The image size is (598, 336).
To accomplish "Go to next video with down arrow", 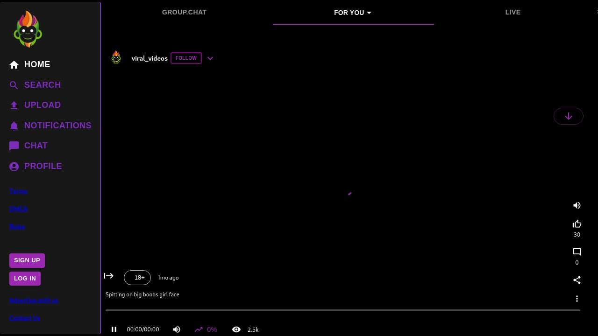I will [568, 116].
